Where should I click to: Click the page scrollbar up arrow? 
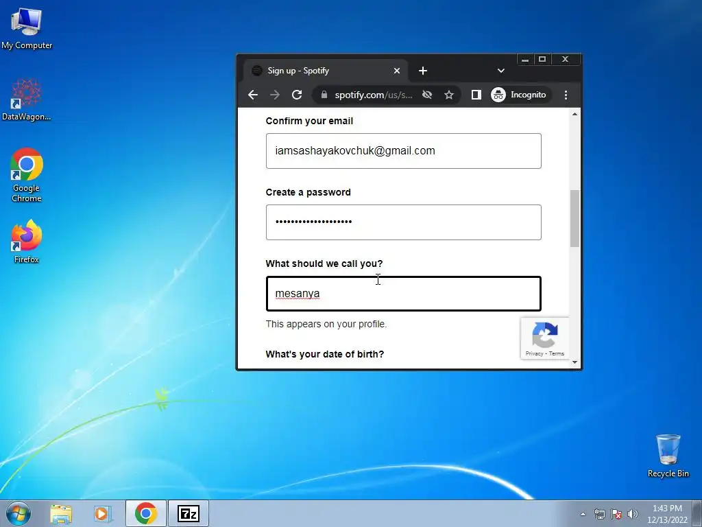coord(575,115)
